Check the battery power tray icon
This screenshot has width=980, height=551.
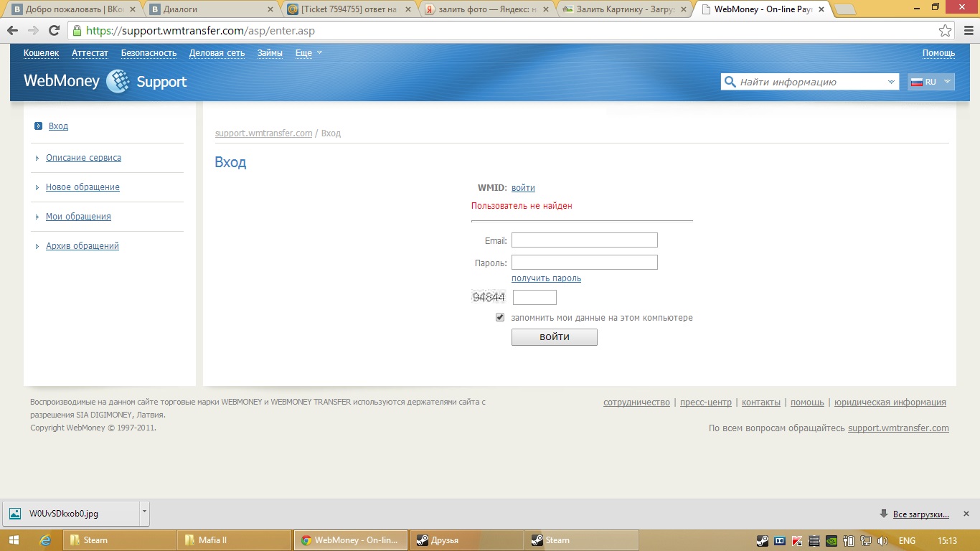tap(848, 540)
